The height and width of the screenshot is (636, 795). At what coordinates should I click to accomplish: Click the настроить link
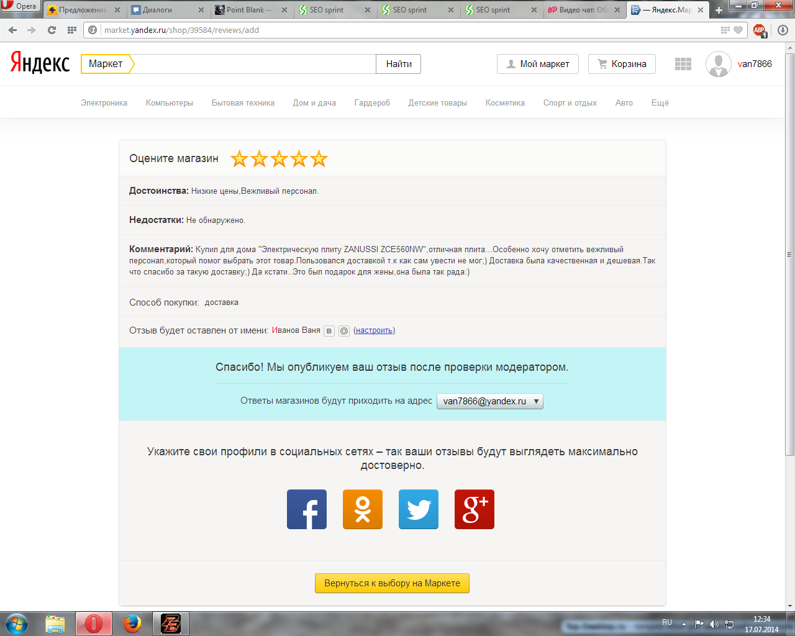pyautogui.click(x=374, y=330)
